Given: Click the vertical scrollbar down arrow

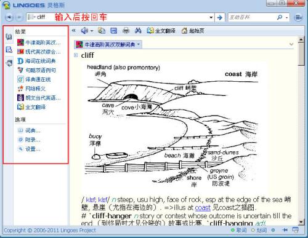Looking at the screenshot, I should (x=301, y=222).
